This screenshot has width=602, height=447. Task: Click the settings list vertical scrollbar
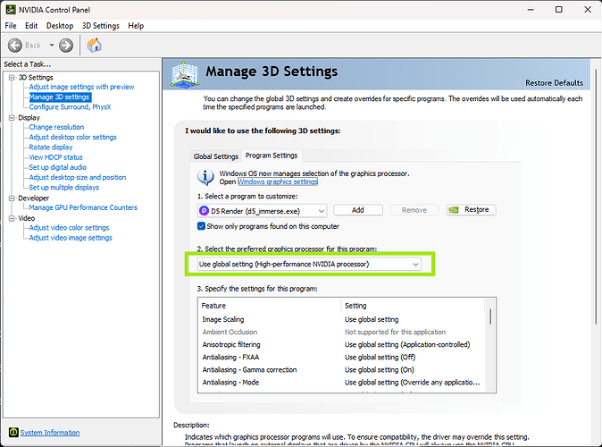pyautogui.click(x=489, y=349)
